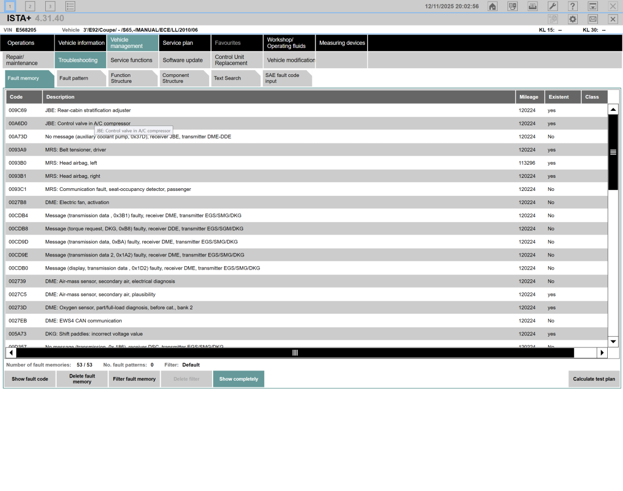The height and width of the screenshot is (491, 623).
Task: Click the vehicle swap icon next to home
Action: point(512,7)
